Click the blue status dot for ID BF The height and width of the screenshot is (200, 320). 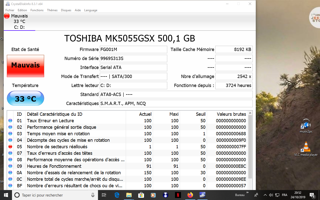click(10, 186)
